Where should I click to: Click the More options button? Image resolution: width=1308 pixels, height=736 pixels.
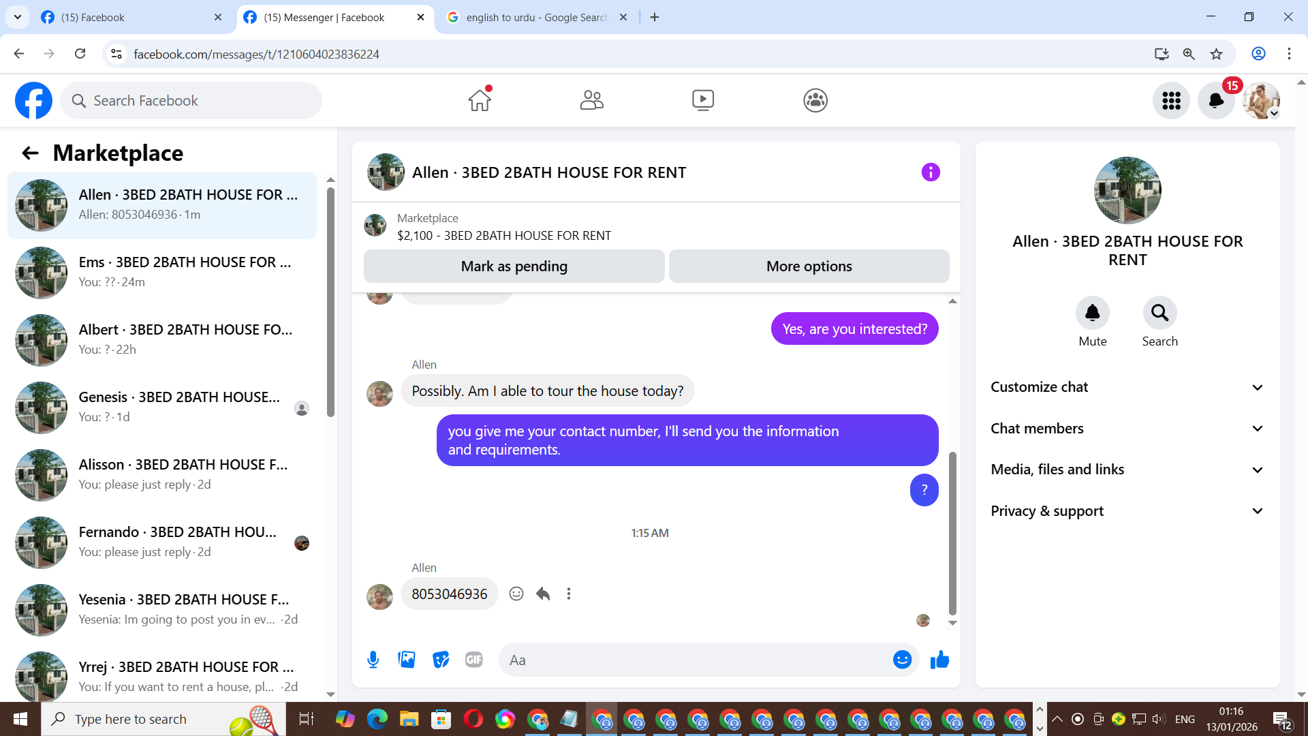point(809,266)
